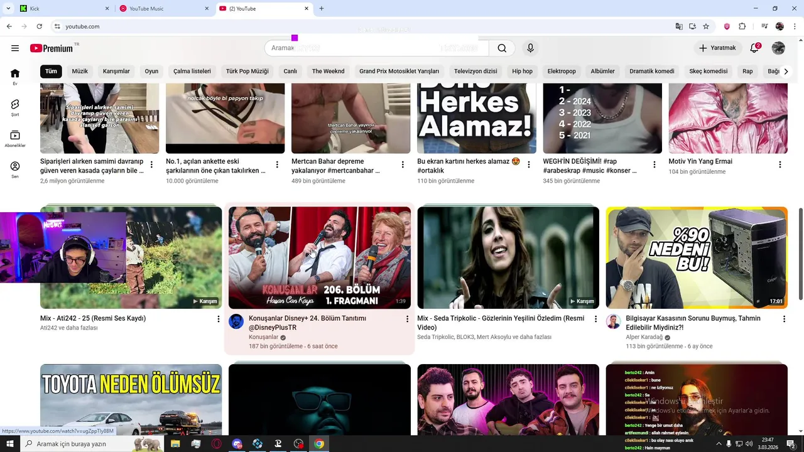Viewport: 804px width, 452px height.
Task: Open Mix - Seda Tripkolic title link
Action: point(501,323)
